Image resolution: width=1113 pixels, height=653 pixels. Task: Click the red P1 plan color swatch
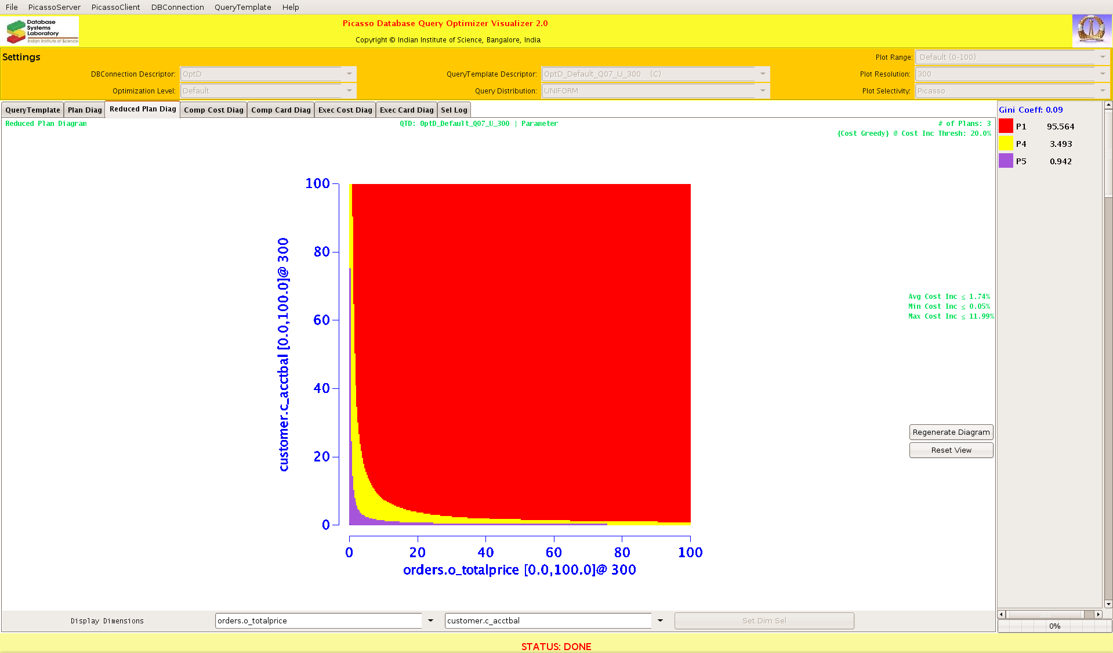[x=1006, y=126]
